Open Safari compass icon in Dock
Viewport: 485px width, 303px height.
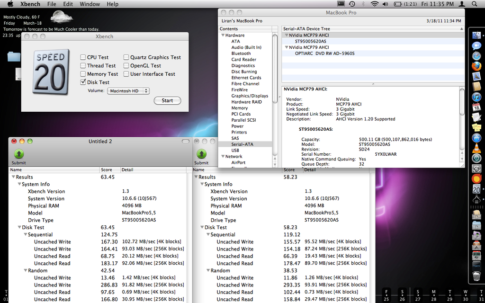coord(476,56)
